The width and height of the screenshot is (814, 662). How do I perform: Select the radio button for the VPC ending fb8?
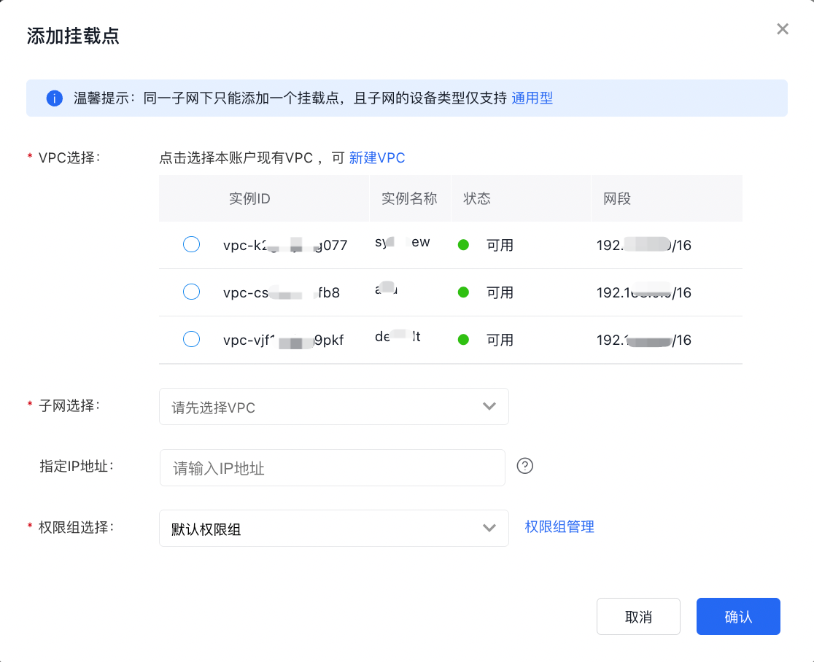coord(191,292)
